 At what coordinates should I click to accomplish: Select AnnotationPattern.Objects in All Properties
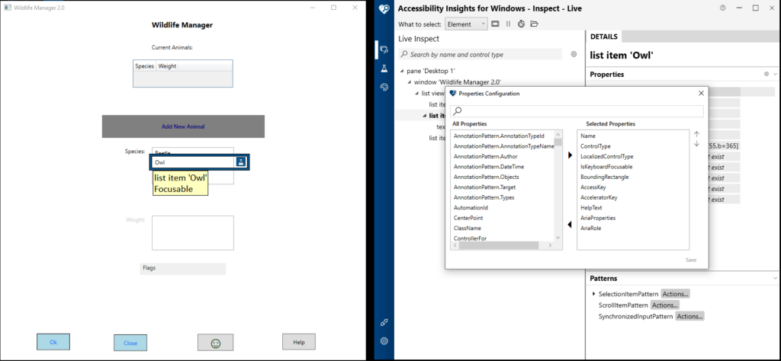click(x=486, y=177)
